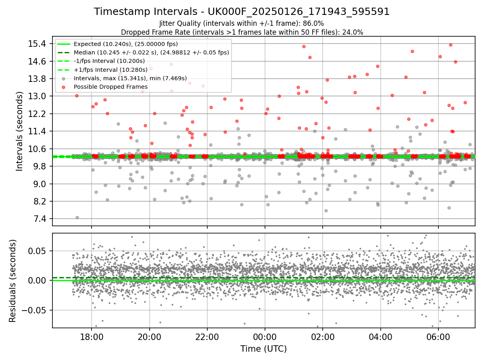Click the 'Jitter Quality' subtitle line
Viewport: 484px width, 363px height.
pos(242,24)
